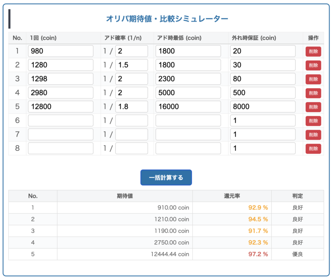The image size is (332, 279).
Task: Click row 3 アド時最低 field with 2300
Action: (x=188, y=79)
